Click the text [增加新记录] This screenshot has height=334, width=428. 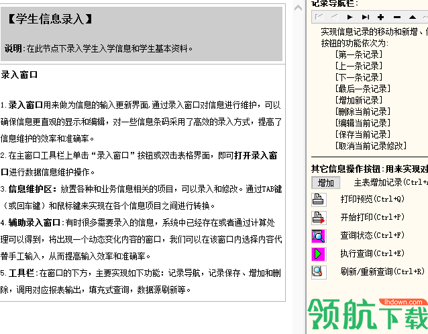(359, 100)
